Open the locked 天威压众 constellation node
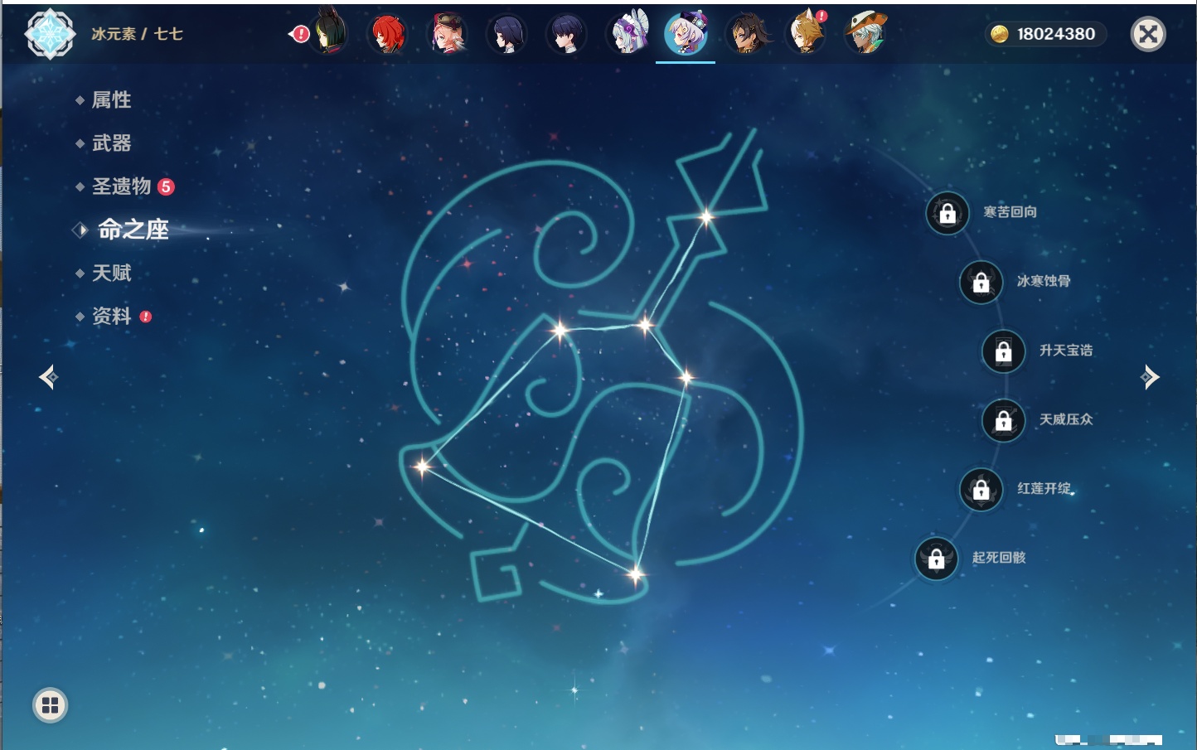The height and width of the screenshot is (750, 1197). [x=1004, y=420]
